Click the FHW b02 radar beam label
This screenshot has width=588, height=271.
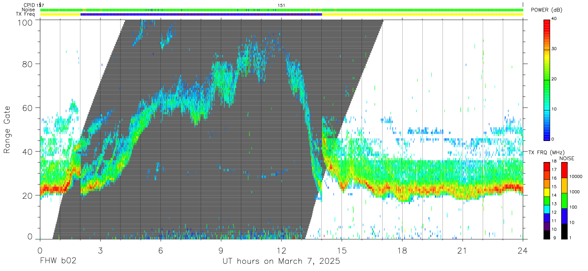tap(58, 261)
